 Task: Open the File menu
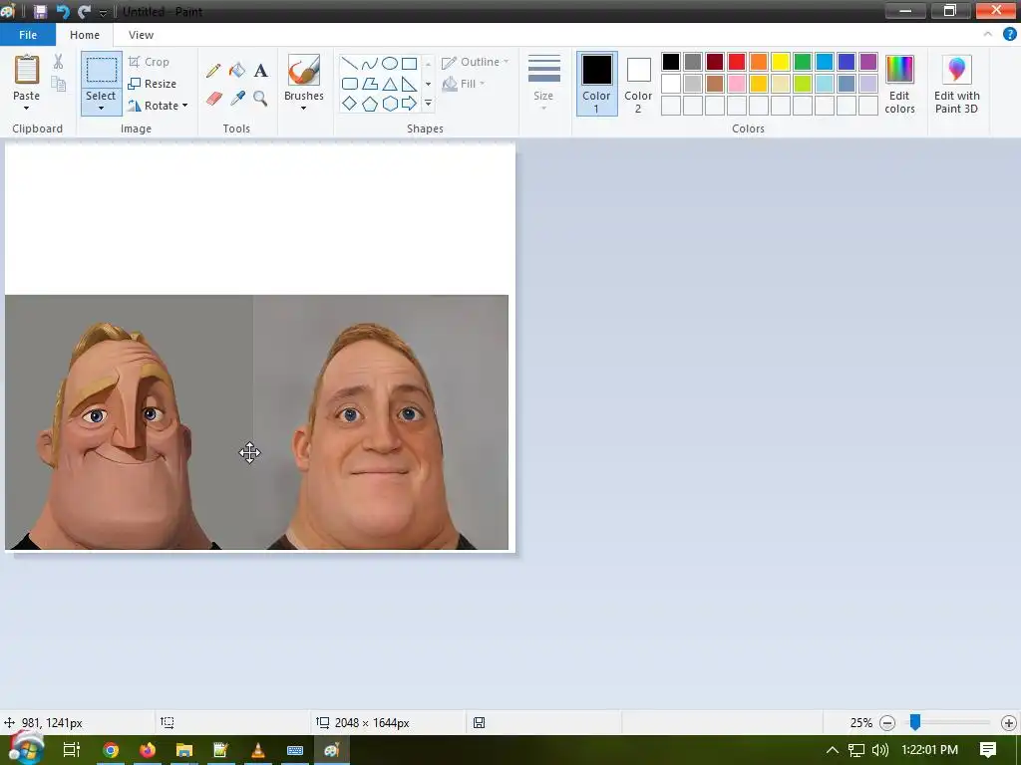click(28, 35)
